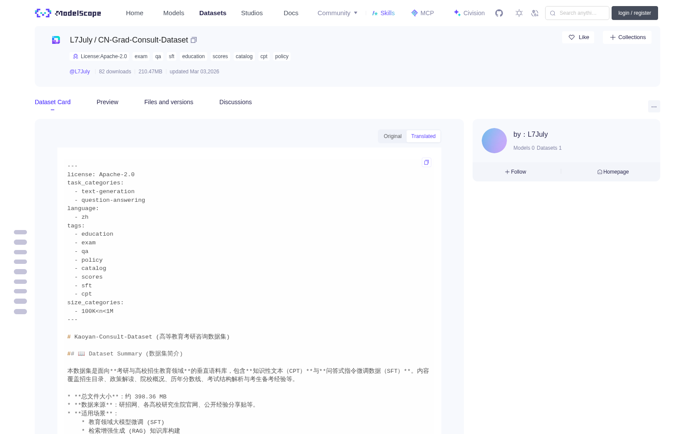This screenshot has width=695, height=434.
Task: Click the 'Kaoyan-Consult-Dataset' heading line
Action: [x=149, y=337]
